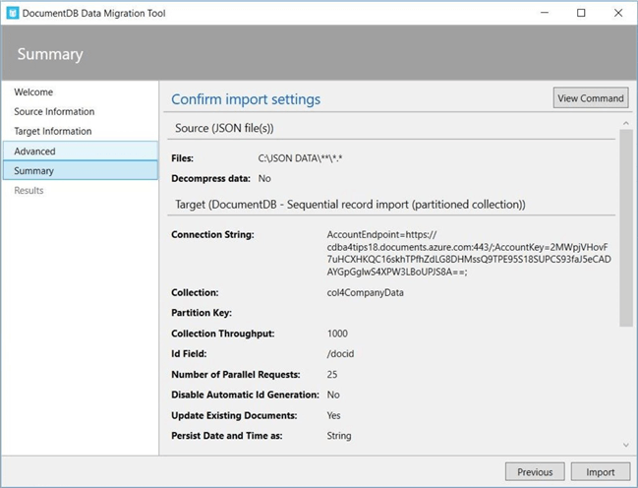638x488 pixels.
Task: Click the parallel requests value 25
Action: coord(332,374)
